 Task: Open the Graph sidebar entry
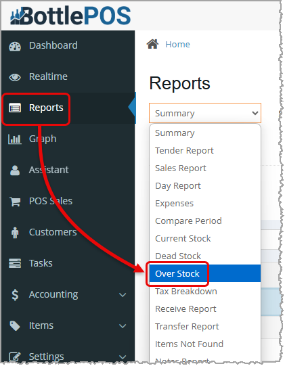tap(68, 139)
